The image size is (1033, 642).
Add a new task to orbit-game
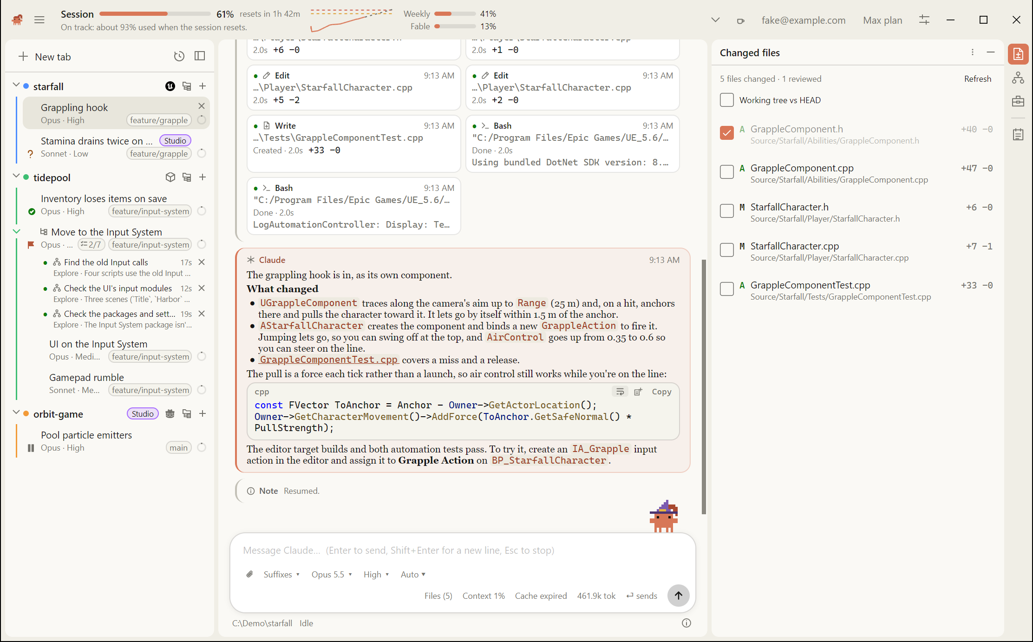203,413
